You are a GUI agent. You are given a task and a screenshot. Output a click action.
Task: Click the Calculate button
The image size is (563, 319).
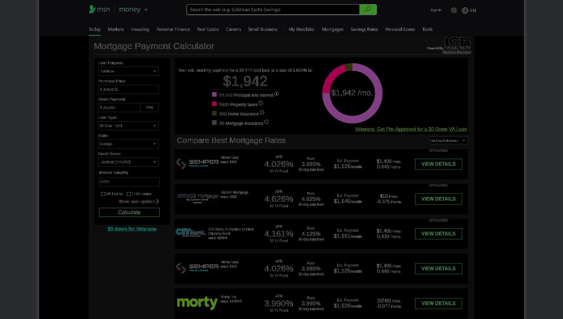[x=129, y=212]
